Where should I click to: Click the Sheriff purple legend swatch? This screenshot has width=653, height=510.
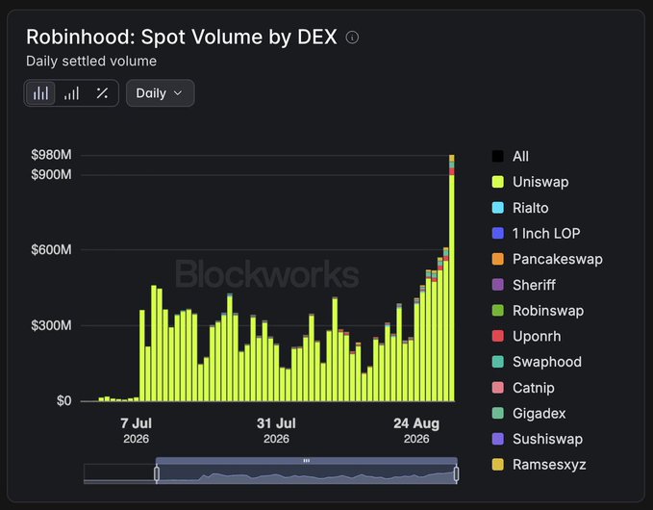(x=497, y=285)
